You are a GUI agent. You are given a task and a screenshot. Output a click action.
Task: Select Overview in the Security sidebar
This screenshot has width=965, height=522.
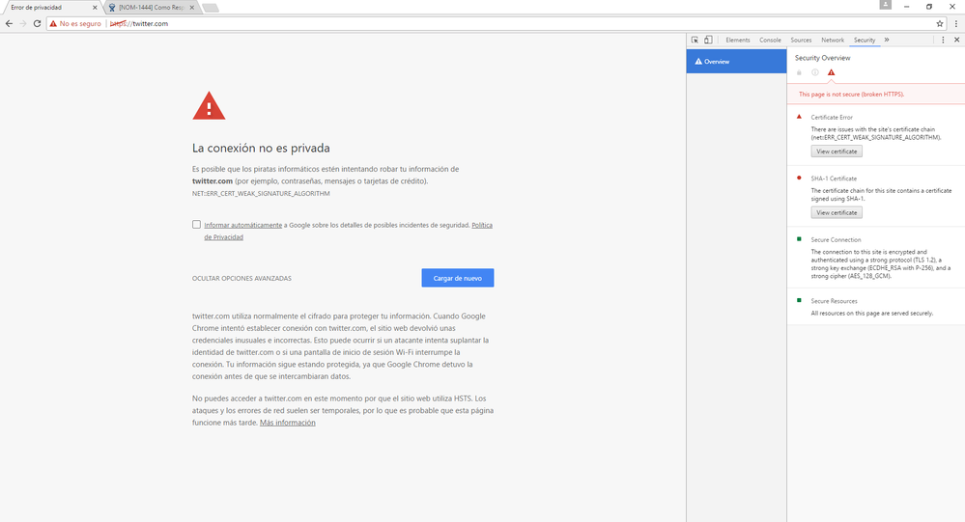coord(736,62)
